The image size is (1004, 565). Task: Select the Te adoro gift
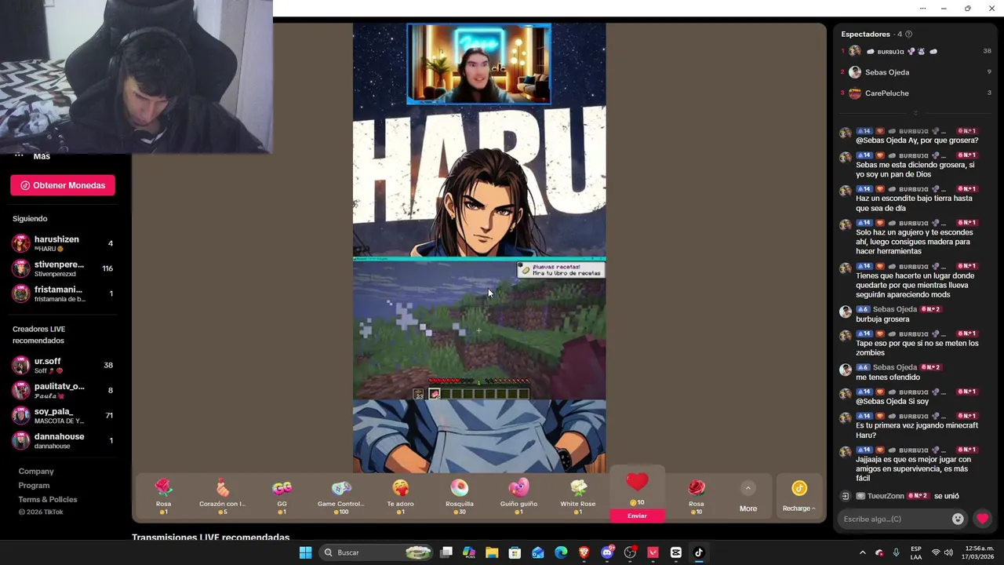[400, 497]
